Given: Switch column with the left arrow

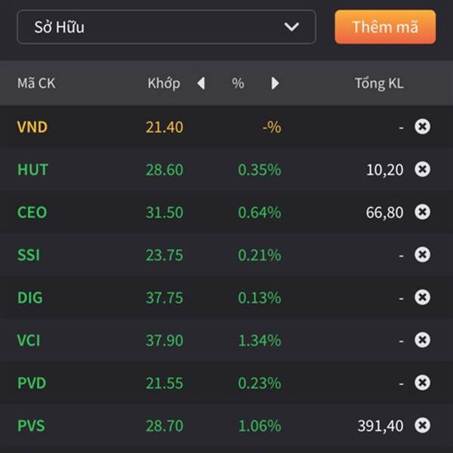Looking at the screenshot, I should tap(201, 83).
